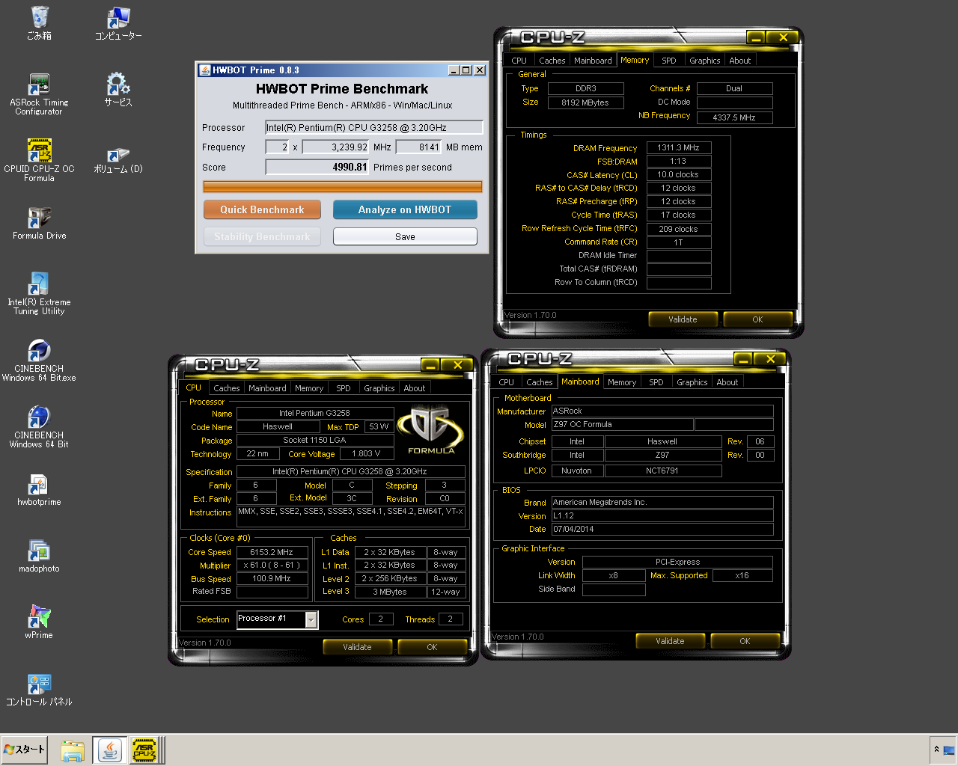Click BIOS Version value L1.12

click(x=662, y=516)
